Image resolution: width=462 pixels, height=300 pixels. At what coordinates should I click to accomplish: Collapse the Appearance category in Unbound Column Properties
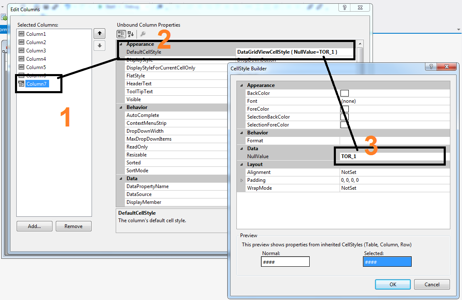tap(121, 44)
